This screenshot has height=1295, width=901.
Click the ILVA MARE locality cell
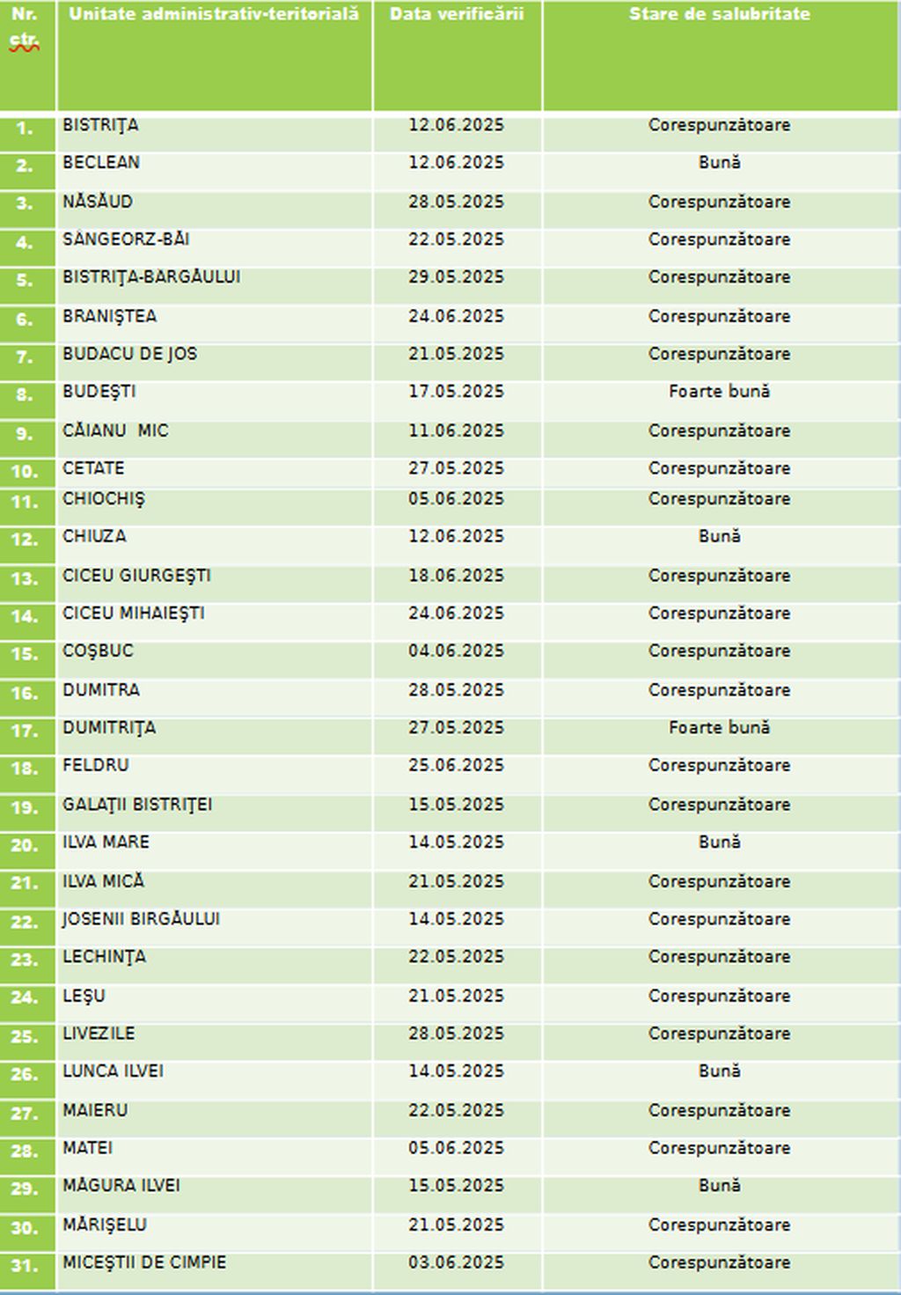(x=106, y=842)
